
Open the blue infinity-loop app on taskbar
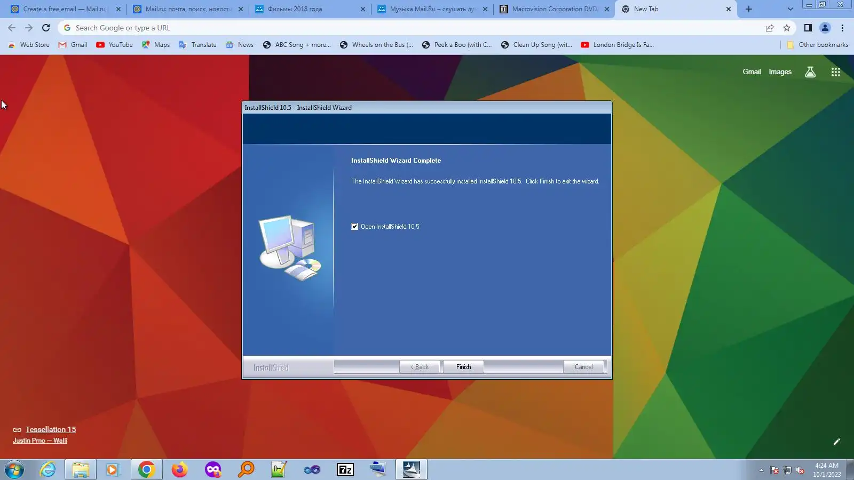tap(312, 469)
